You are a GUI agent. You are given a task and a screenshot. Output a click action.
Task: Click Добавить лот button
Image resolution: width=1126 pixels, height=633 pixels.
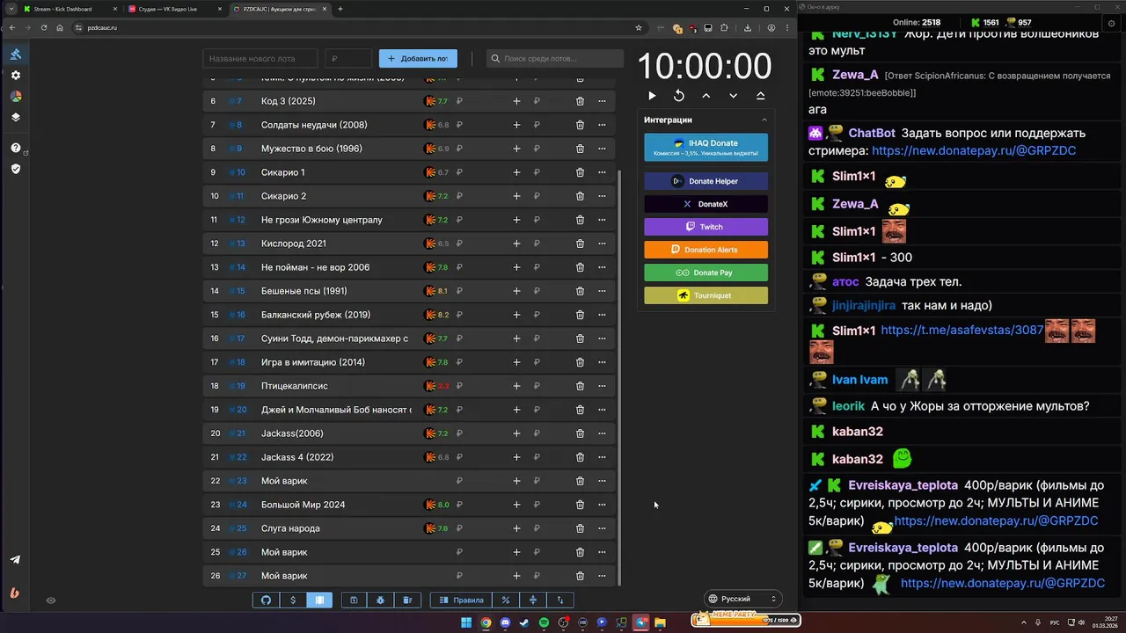(418, 58)
